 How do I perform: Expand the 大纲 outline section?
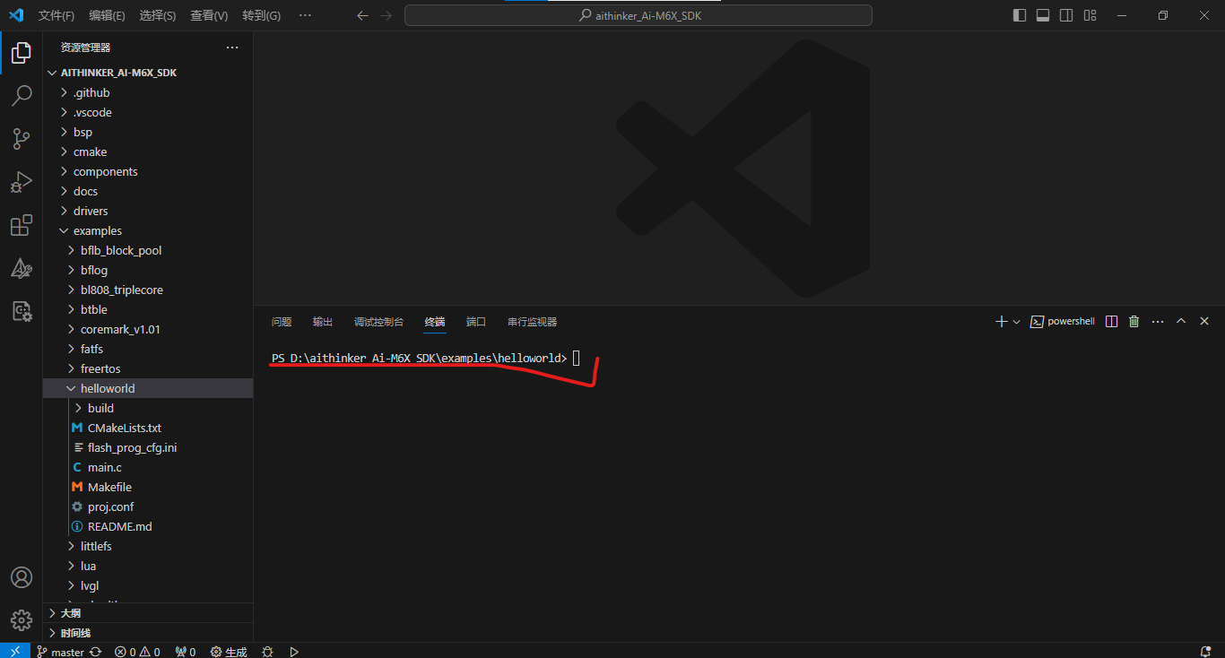click(x=148, y=613)
